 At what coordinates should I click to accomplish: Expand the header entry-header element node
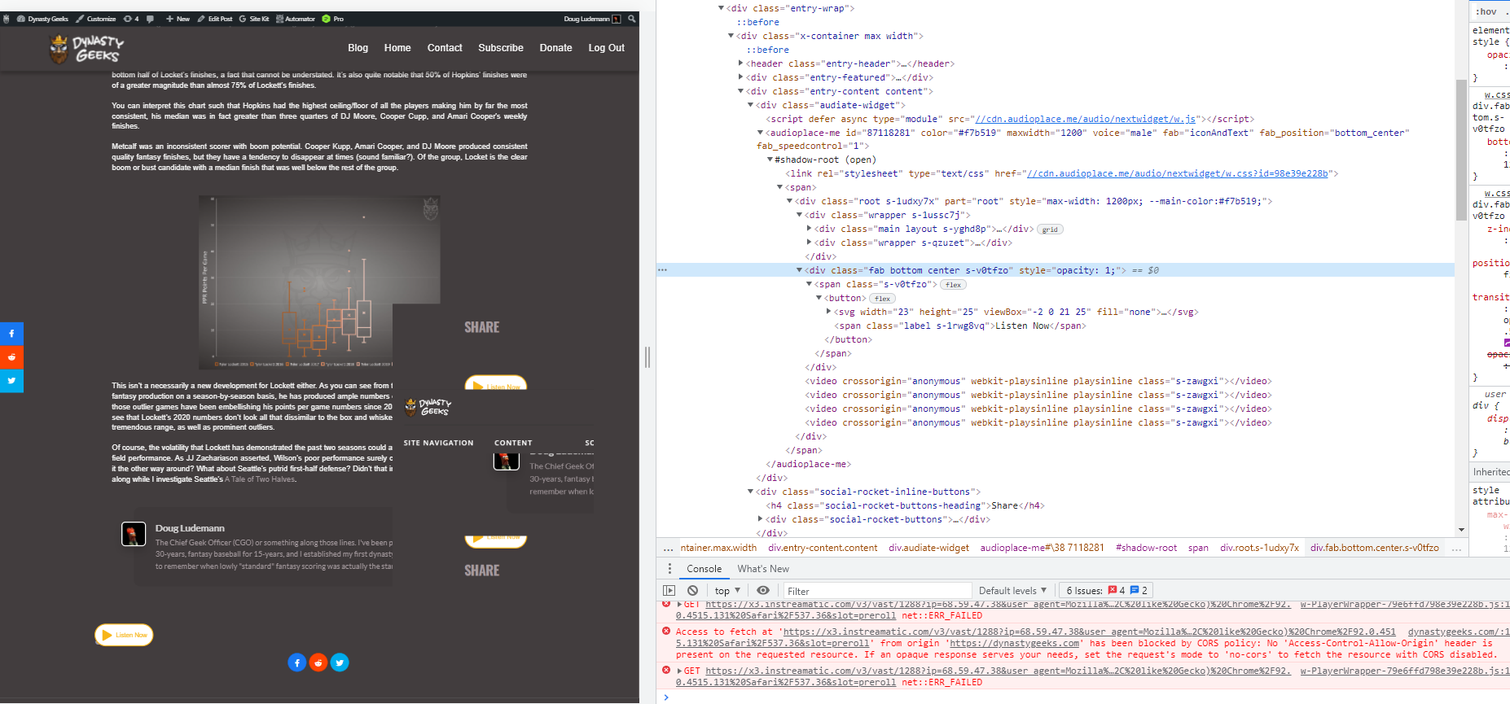tap(740, 63)
